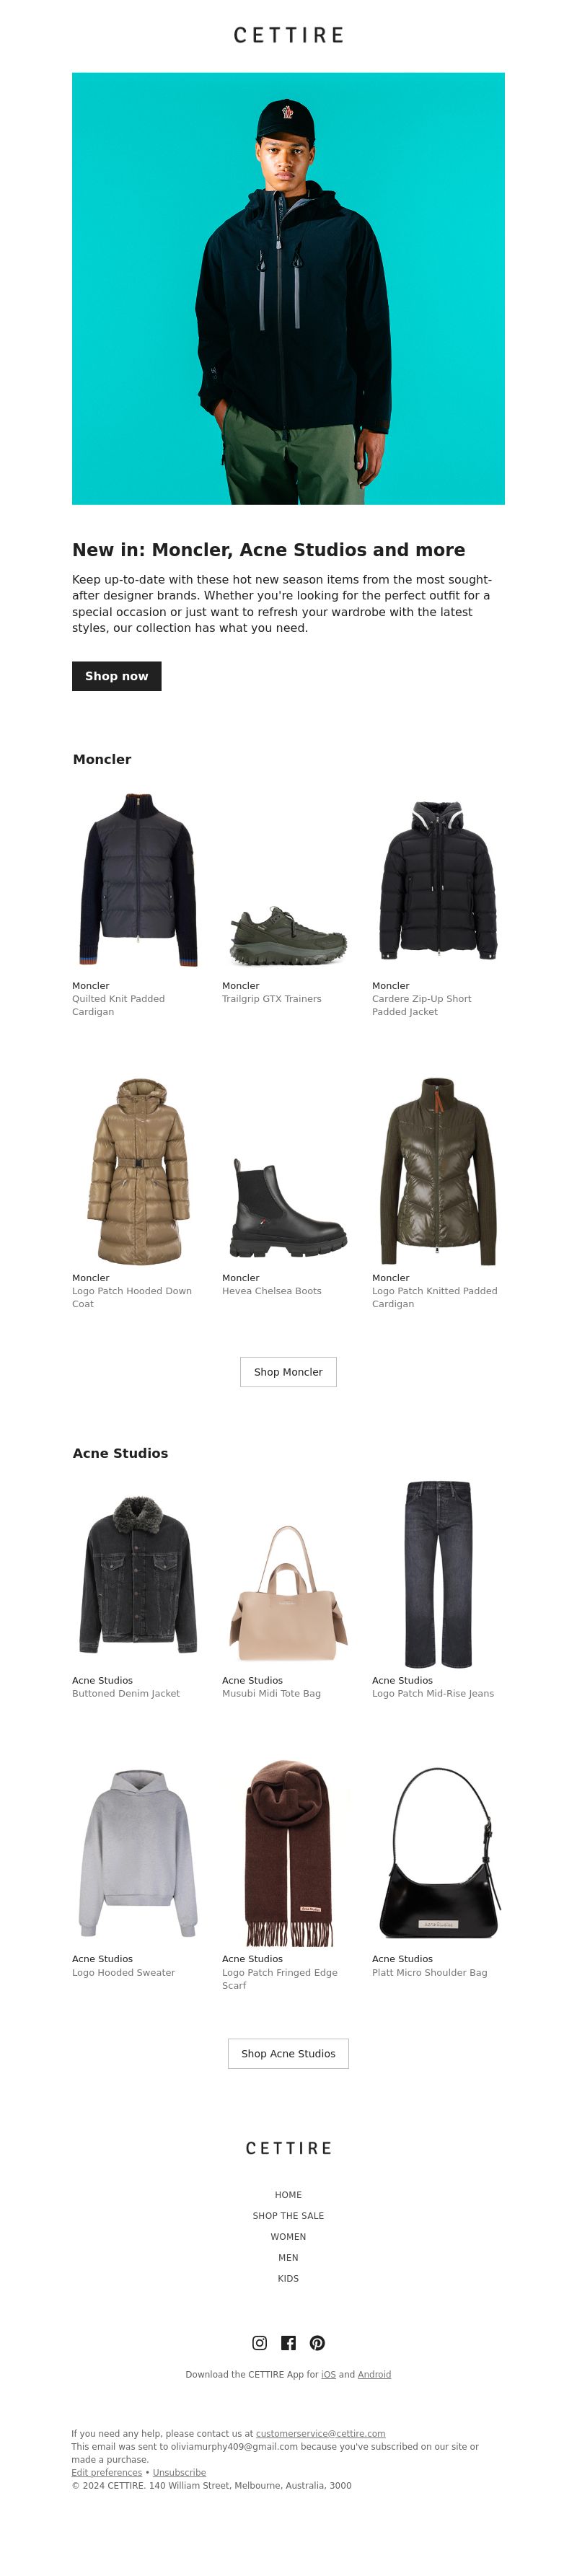Screen dimensions: 577x2576
Task: Open the hero image of hooded jacket model
Action: pyautogui.click(x=288, y=288)
